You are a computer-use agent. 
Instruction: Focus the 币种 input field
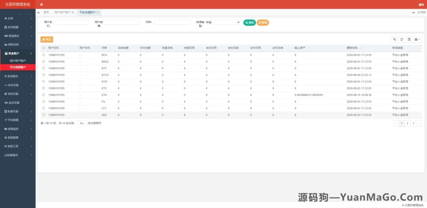coord(172,22)
